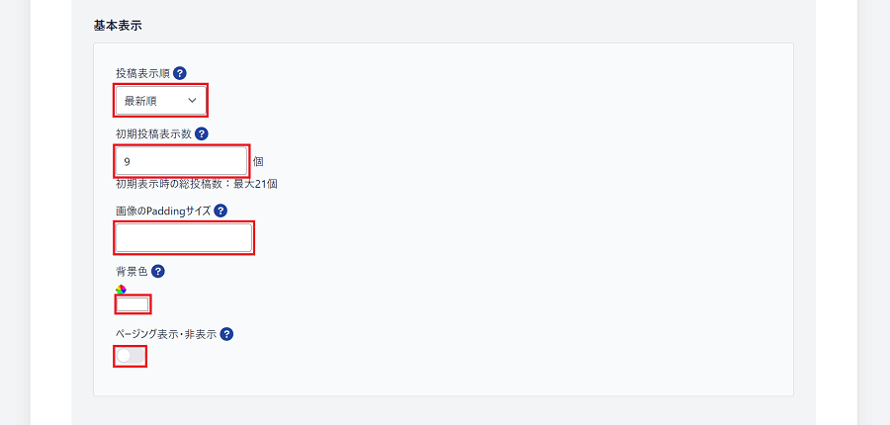The height and width of the screenshot is (425, 890).
Task: Click the help icon beside 投稿表示順
Action: [180, 73]
